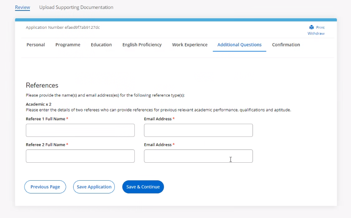This screenshot has width=351, height=218.
Task: Go to the Personal section tab
Action: [36, 45]
